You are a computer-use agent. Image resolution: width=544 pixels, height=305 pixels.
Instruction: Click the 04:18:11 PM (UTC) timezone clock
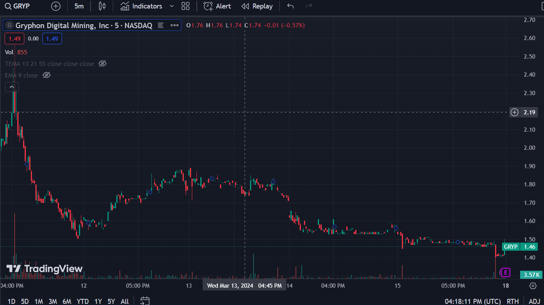(473, 301)
